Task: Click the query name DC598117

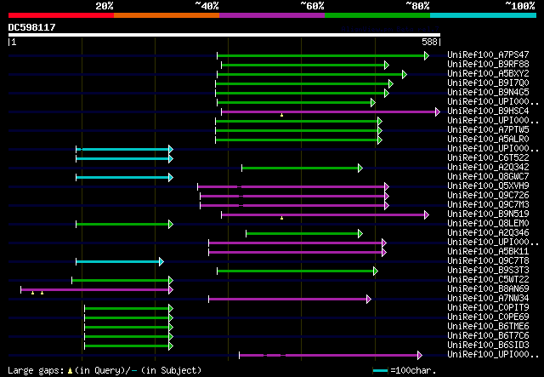Action: point(32,27)
